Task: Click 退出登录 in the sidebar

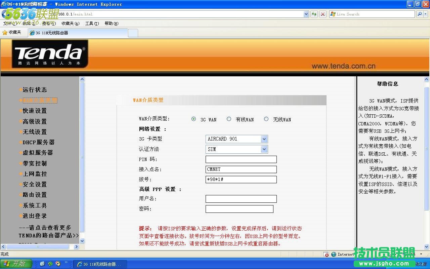Action: coord(35,216)
